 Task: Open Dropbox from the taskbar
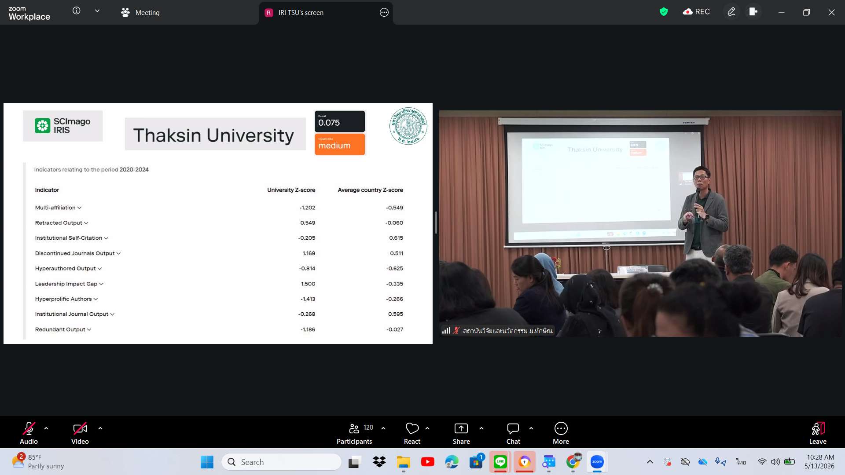click(x=379, y=462)
